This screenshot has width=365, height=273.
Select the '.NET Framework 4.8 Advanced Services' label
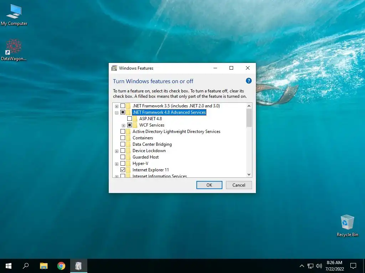tap(169, 112)
